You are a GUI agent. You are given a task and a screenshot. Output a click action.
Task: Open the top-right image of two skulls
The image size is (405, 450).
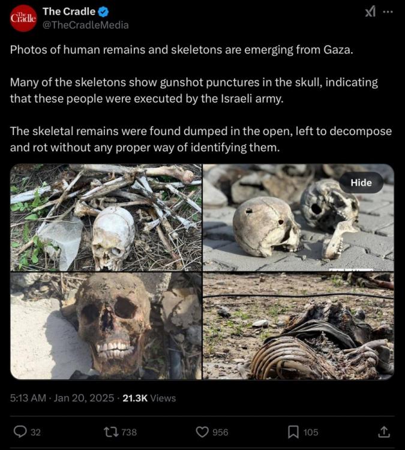(x=299, y=218)
